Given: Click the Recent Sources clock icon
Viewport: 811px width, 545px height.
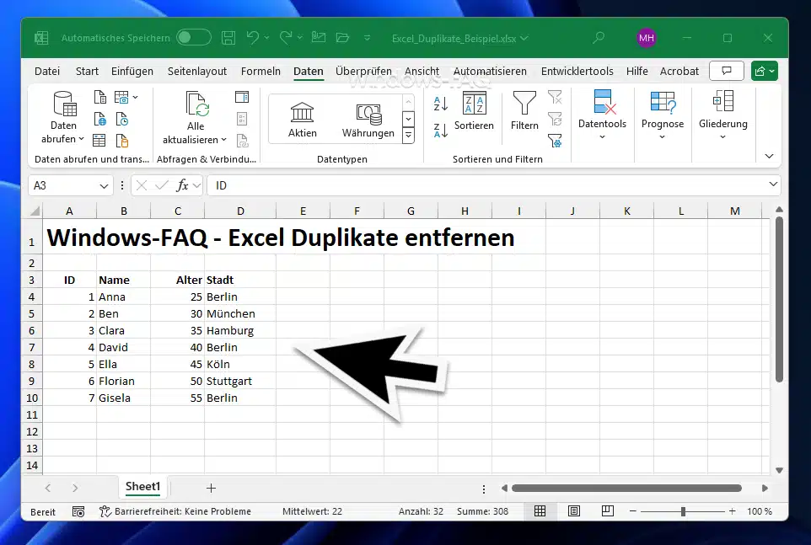Looking at the screenshot, I should [122, 120].
